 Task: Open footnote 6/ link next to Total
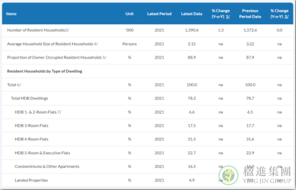19,85
